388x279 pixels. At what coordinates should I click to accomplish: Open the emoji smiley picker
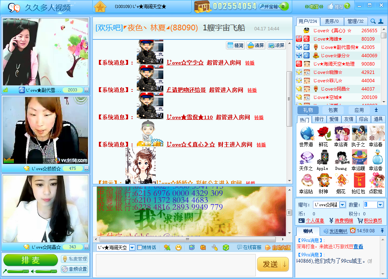[178, 248]
